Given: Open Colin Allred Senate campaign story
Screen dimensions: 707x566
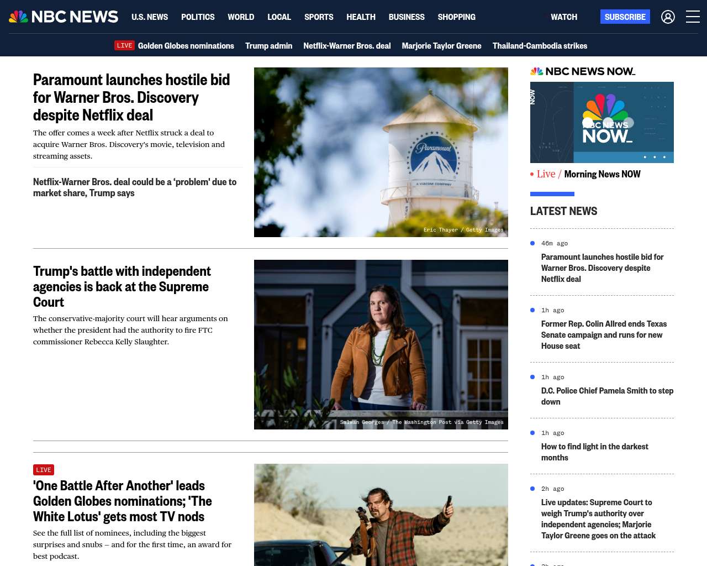Looking at the screenshot, I should point(604,335).
